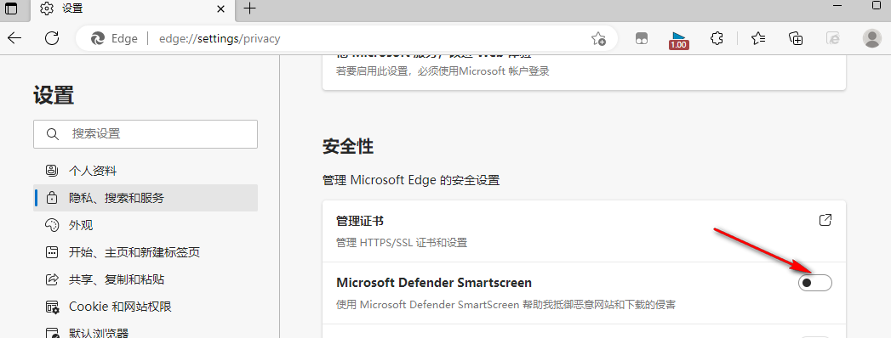Viewport: 891px width, 338px height.
Task: Open the Collections icon
Action: click(796, 38)
